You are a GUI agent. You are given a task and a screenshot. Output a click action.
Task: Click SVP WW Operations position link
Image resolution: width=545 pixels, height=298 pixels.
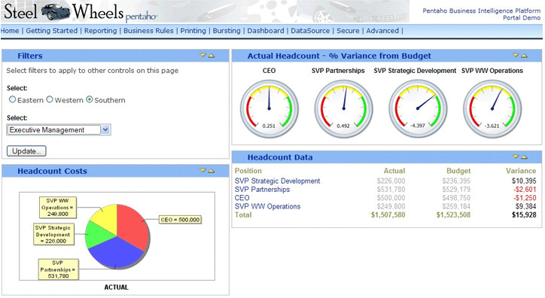pyautogui.click(x=268, y=206)
